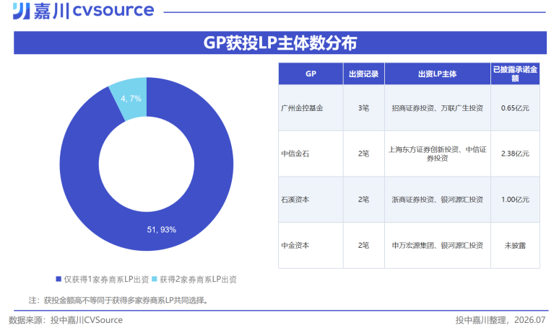Click the 出资LP主体 column header
The height and width of the screenshot is (333, 559).
[x=438, y=74]
